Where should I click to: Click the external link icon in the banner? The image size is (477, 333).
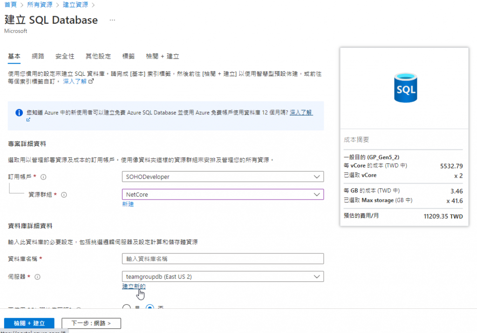(28, 120)
